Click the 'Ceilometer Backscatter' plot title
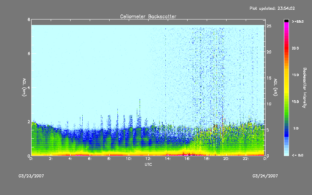The height and width of the screenshot is (195, 312). point(148,16)
